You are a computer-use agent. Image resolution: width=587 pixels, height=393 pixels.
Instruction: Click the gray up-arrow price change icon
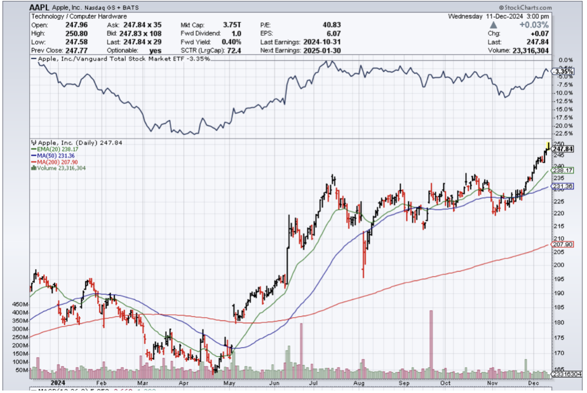pyautogui.click(x=493, y=25)
